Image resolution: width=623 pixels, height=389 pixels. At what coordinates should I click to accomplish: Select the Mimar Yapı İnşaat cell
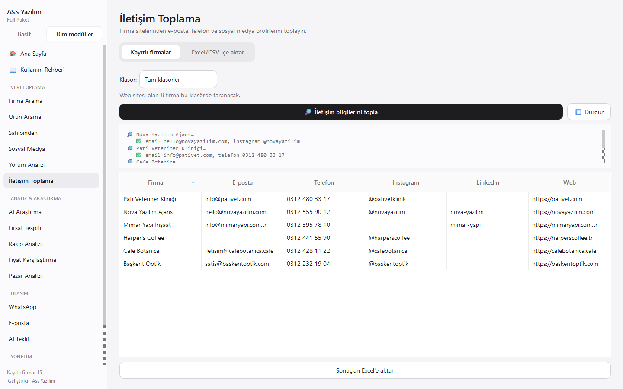point(161,225)
